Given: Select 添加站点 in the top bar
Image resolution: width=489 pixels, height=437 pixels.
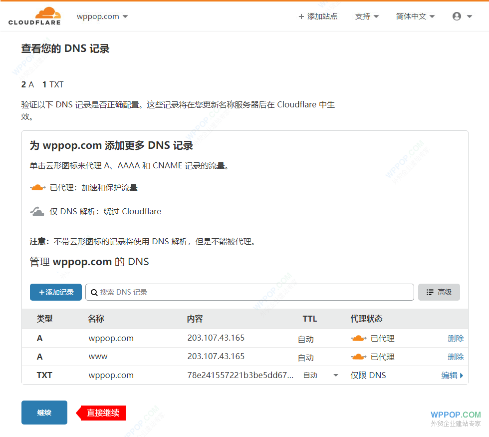Looking at the screenshot, I should pos(322,16).
